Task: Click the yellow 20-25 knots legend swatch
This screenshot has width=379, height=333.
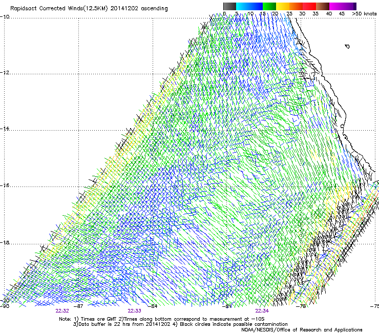Action: 283,6
